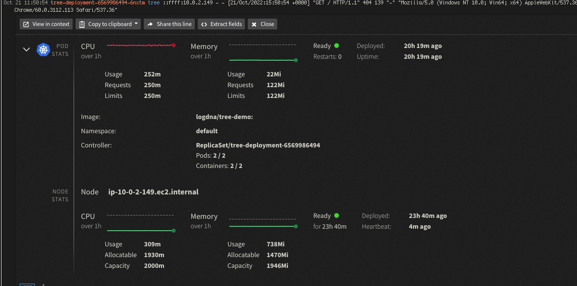577x286 pixels.
Task: Click the Extract fields code-brackets icon
Action: [204, 24]
